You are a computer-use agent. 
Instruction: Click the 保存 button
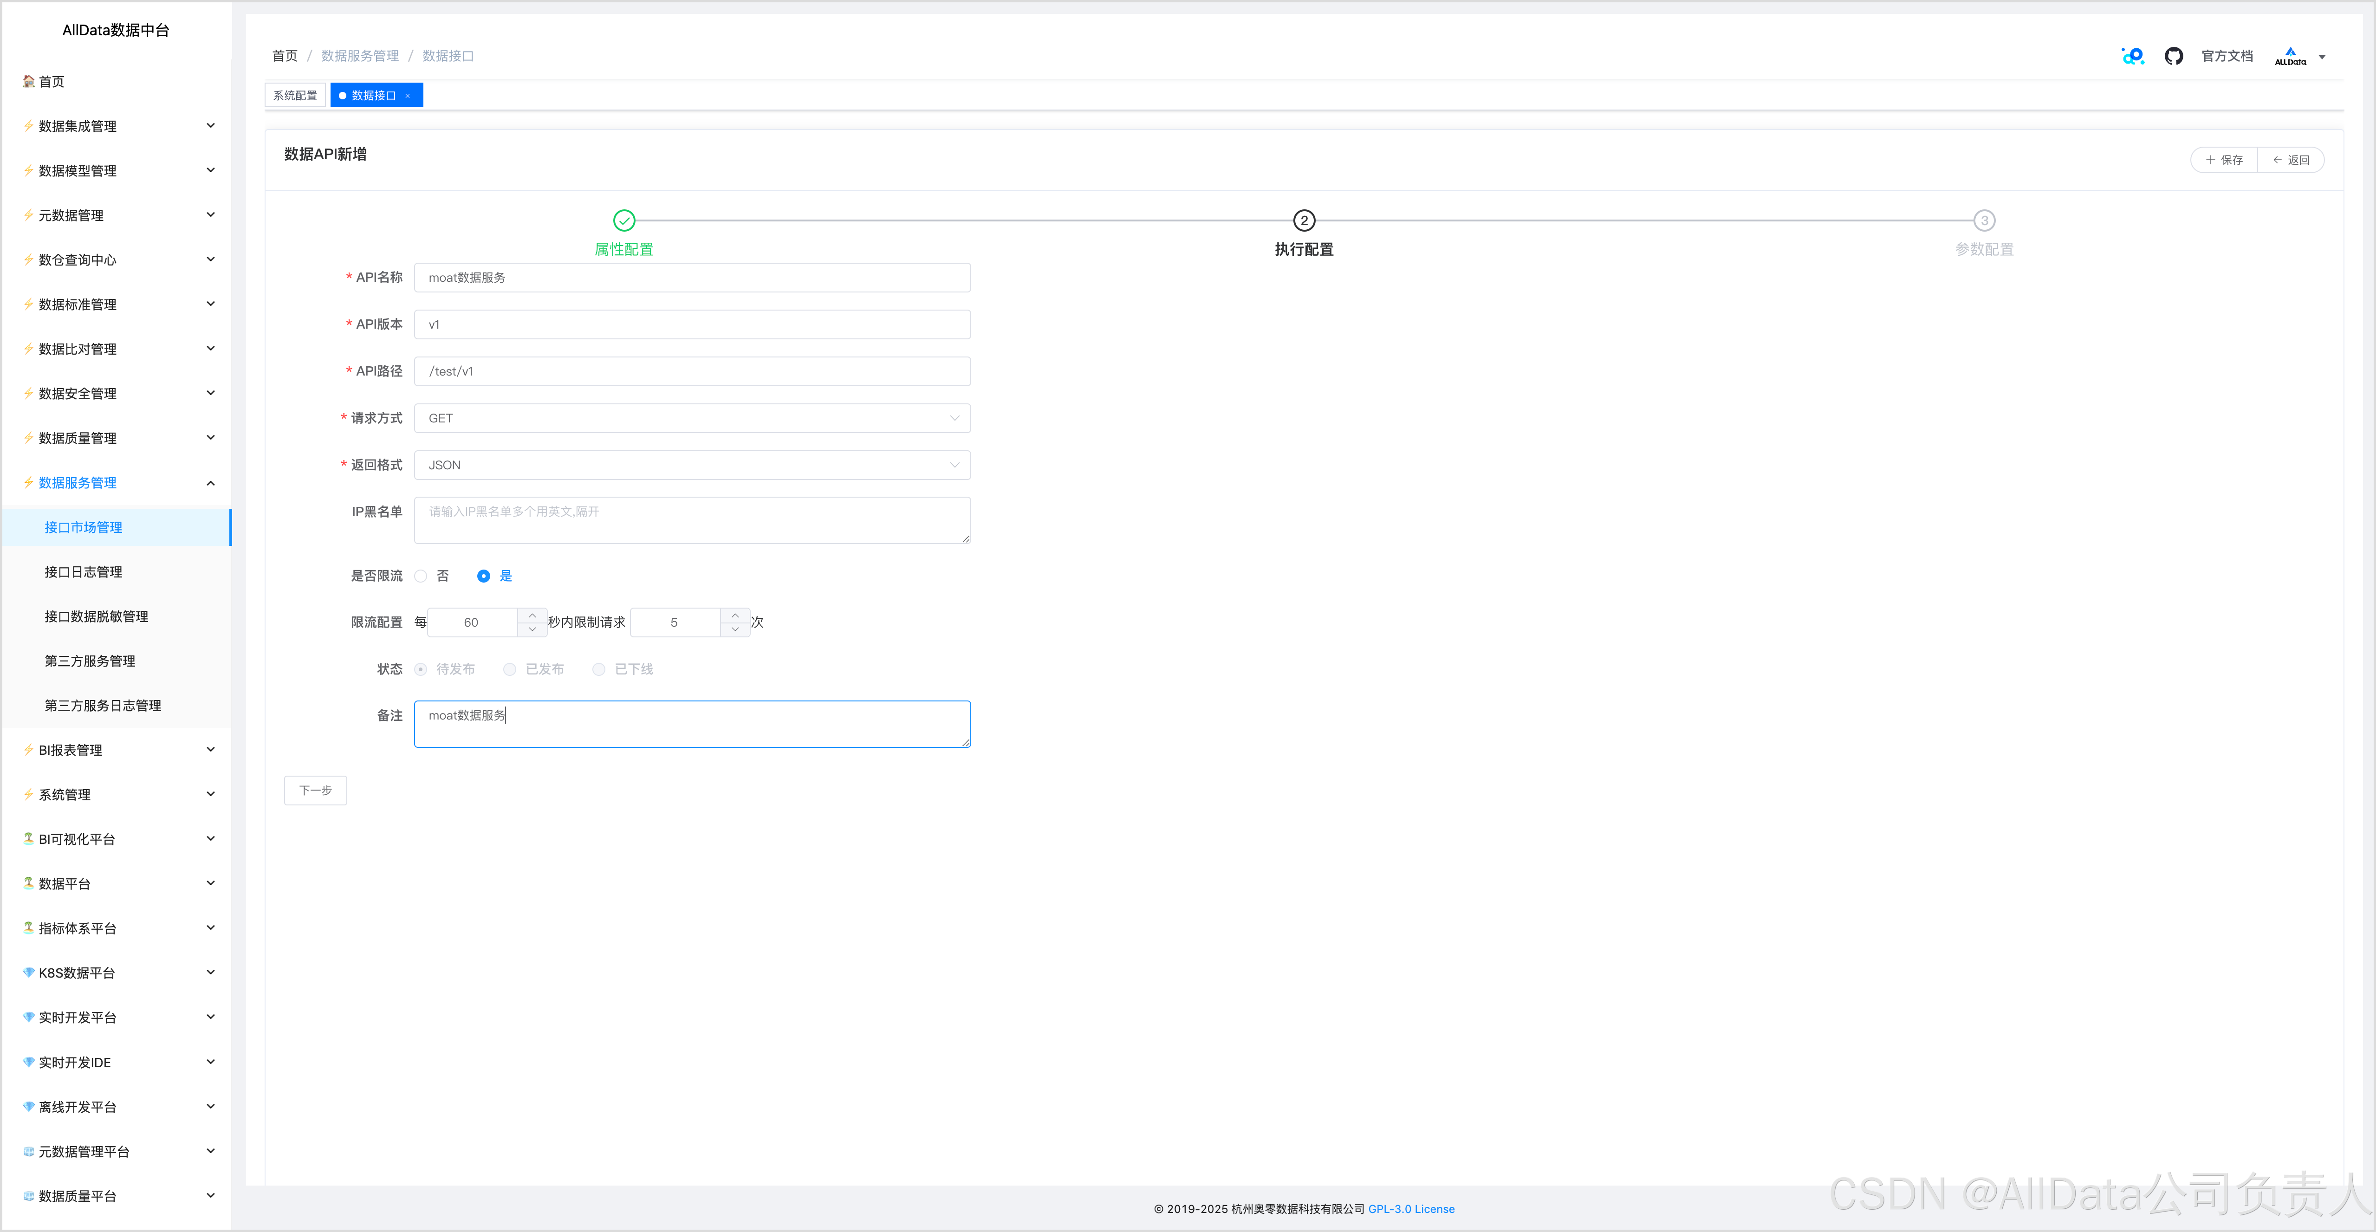(2224, 160)
